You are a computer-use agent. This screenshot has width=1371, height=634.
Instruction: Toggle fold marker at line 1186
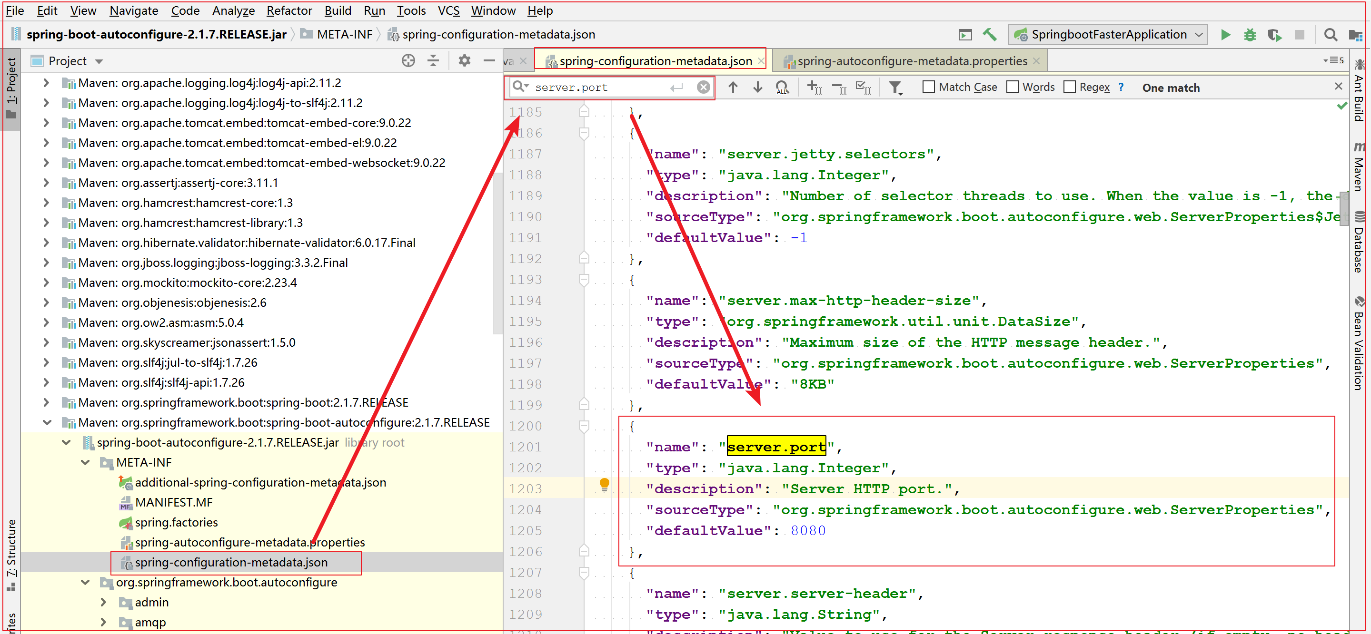tap(584, 133)
